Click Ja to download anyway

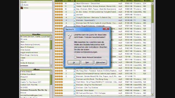click(x=74, y=62)
